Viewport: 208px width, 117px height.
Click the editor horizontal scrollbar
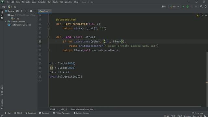point(125,106)
